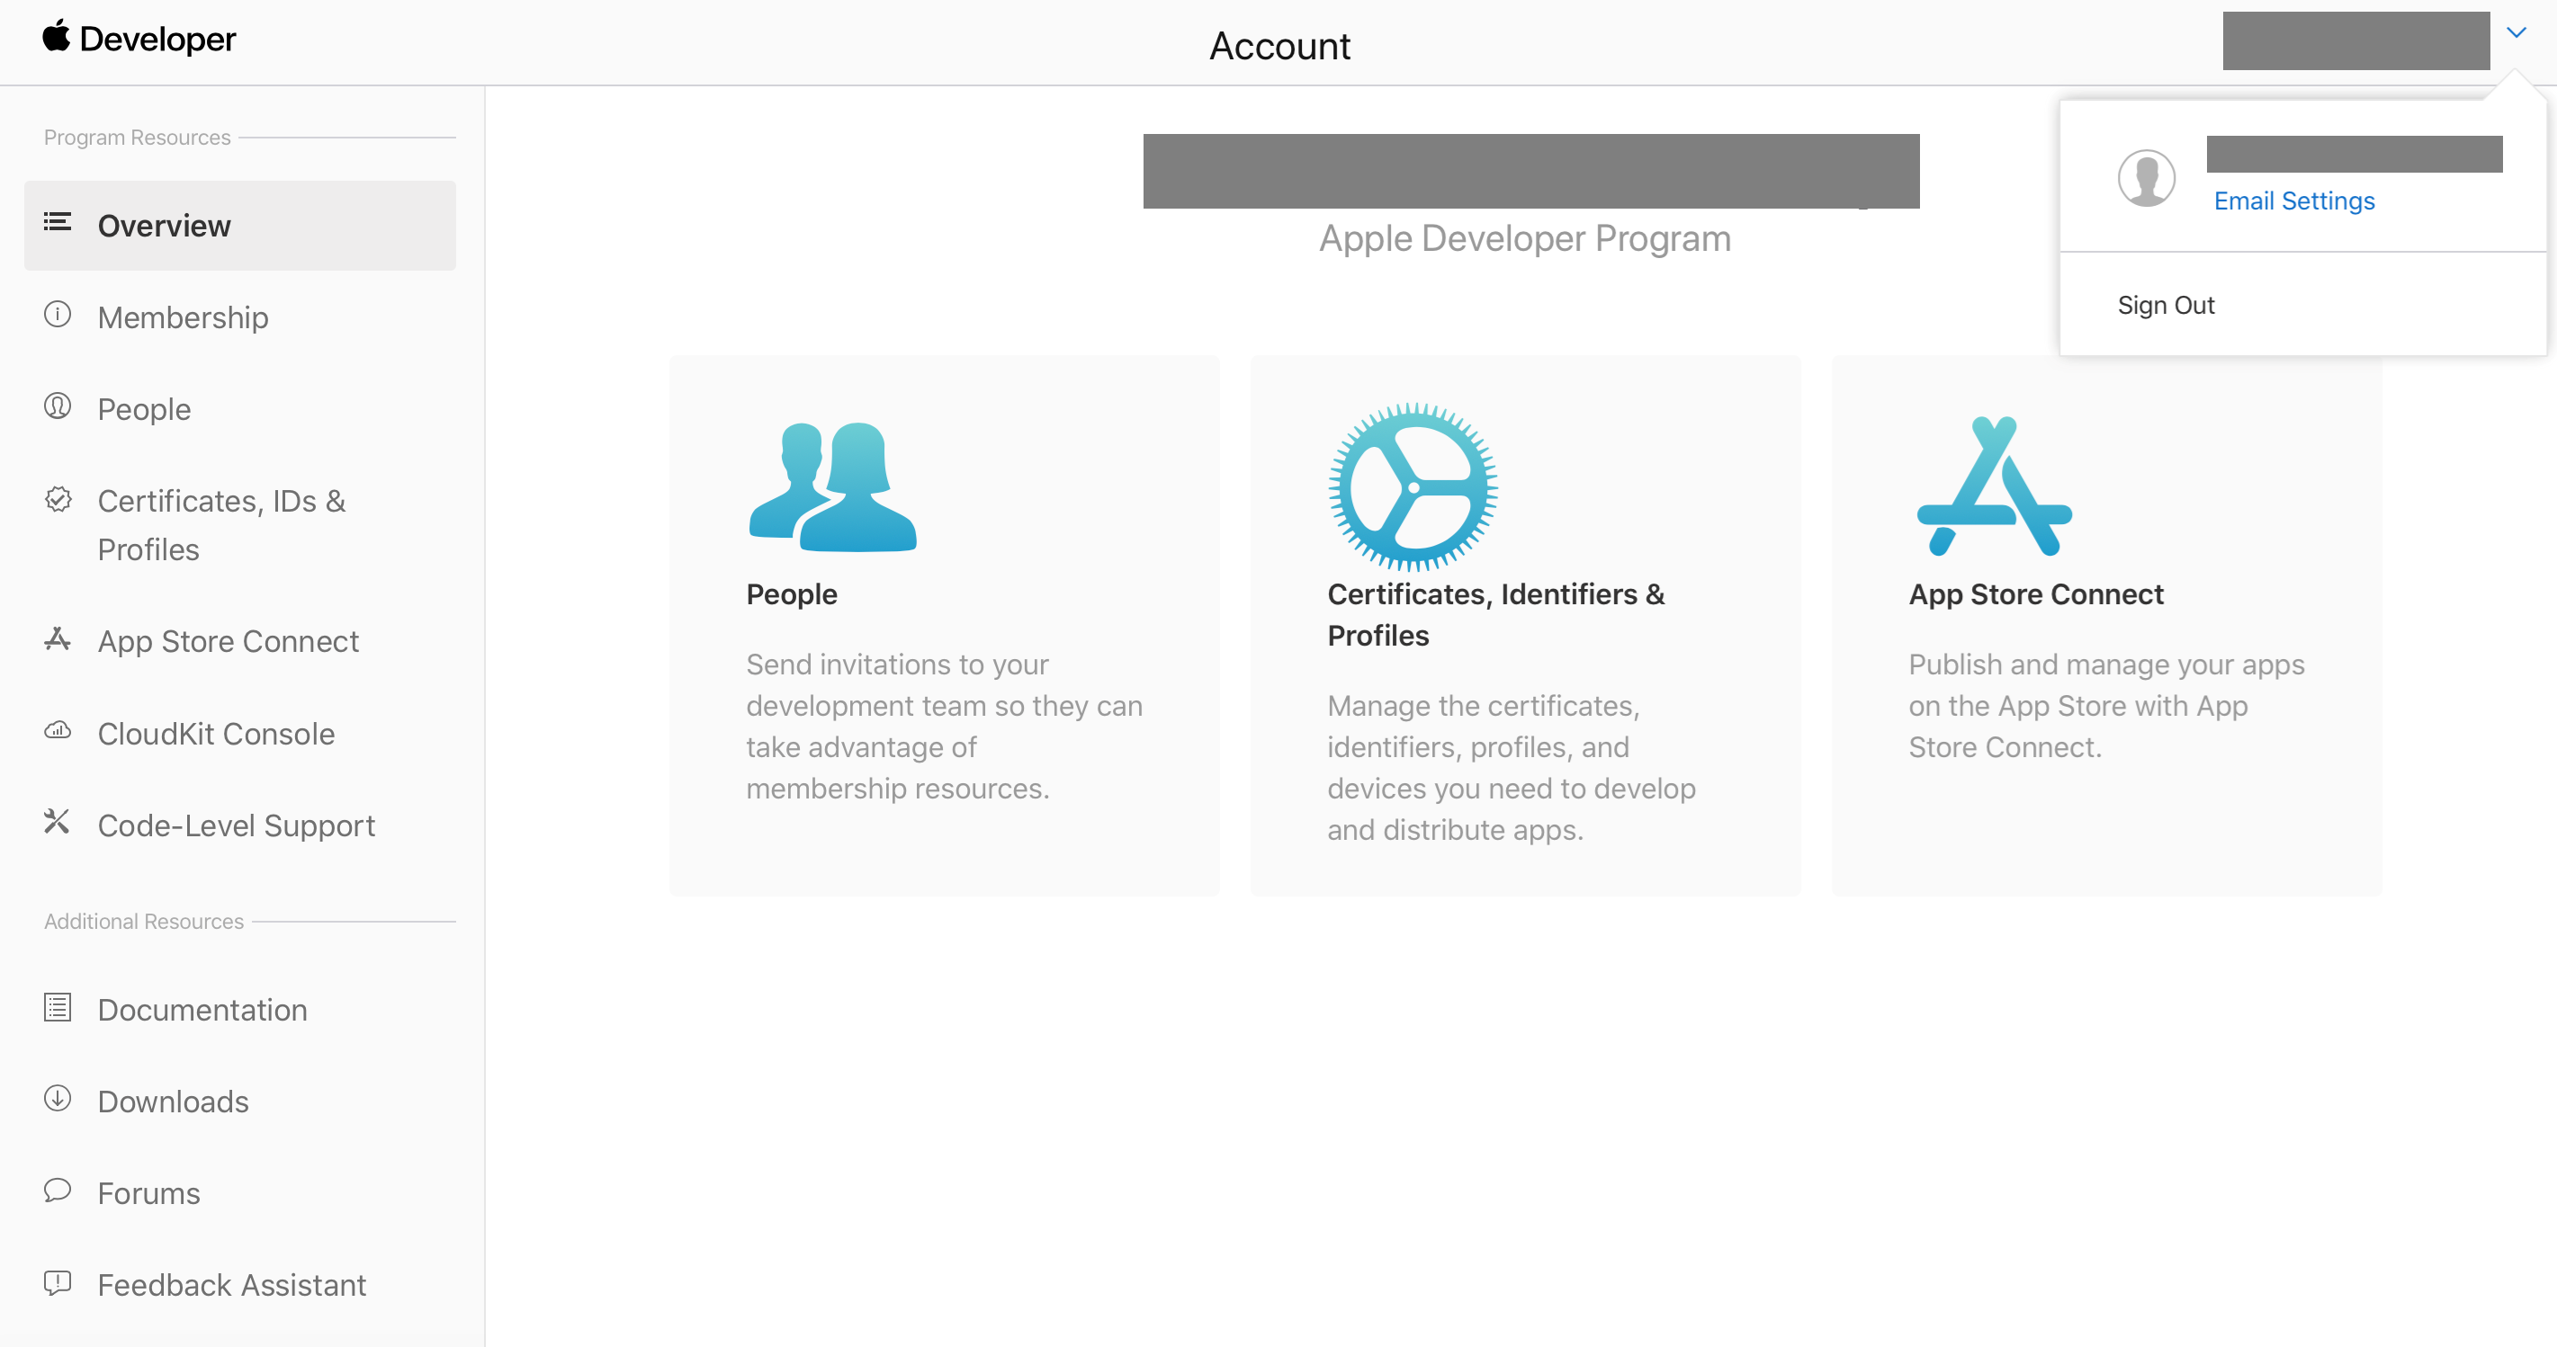Screen dimensions: 2557x1347
Task: Click the user avatar in account popup
Action: click(2146, 179)
